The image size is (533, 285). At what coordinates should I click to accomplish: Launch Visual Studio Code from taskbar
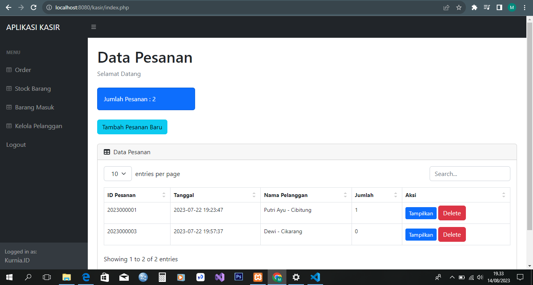pos(315,277)
